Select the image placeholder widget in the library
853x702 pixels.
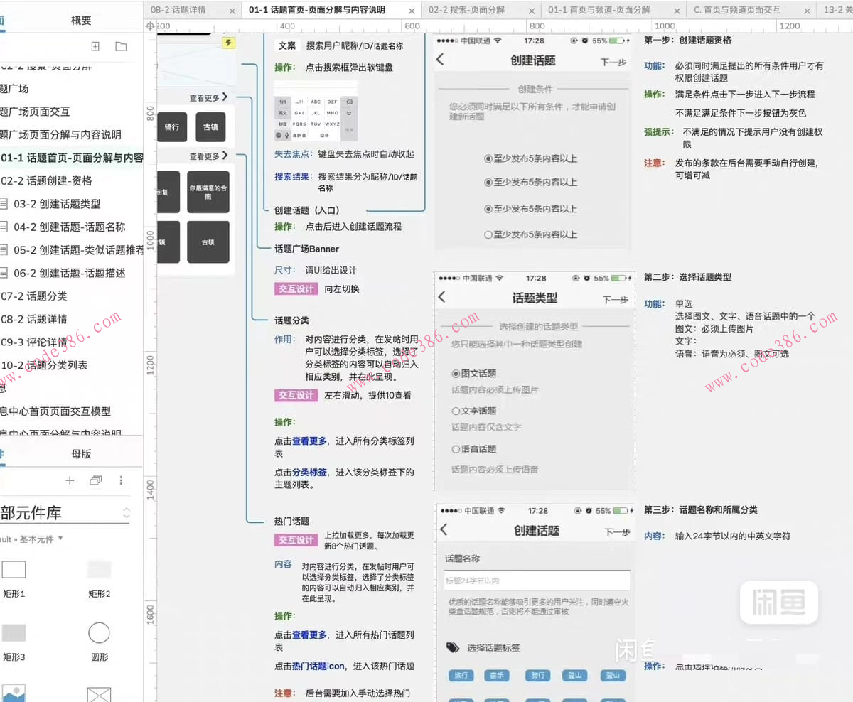pyautogui.click(x=14, y=691)
